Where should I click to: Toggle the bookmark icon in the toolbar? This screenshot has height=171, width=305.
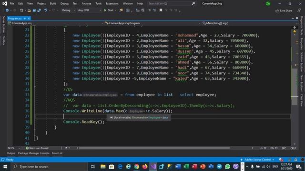(161, 10)
